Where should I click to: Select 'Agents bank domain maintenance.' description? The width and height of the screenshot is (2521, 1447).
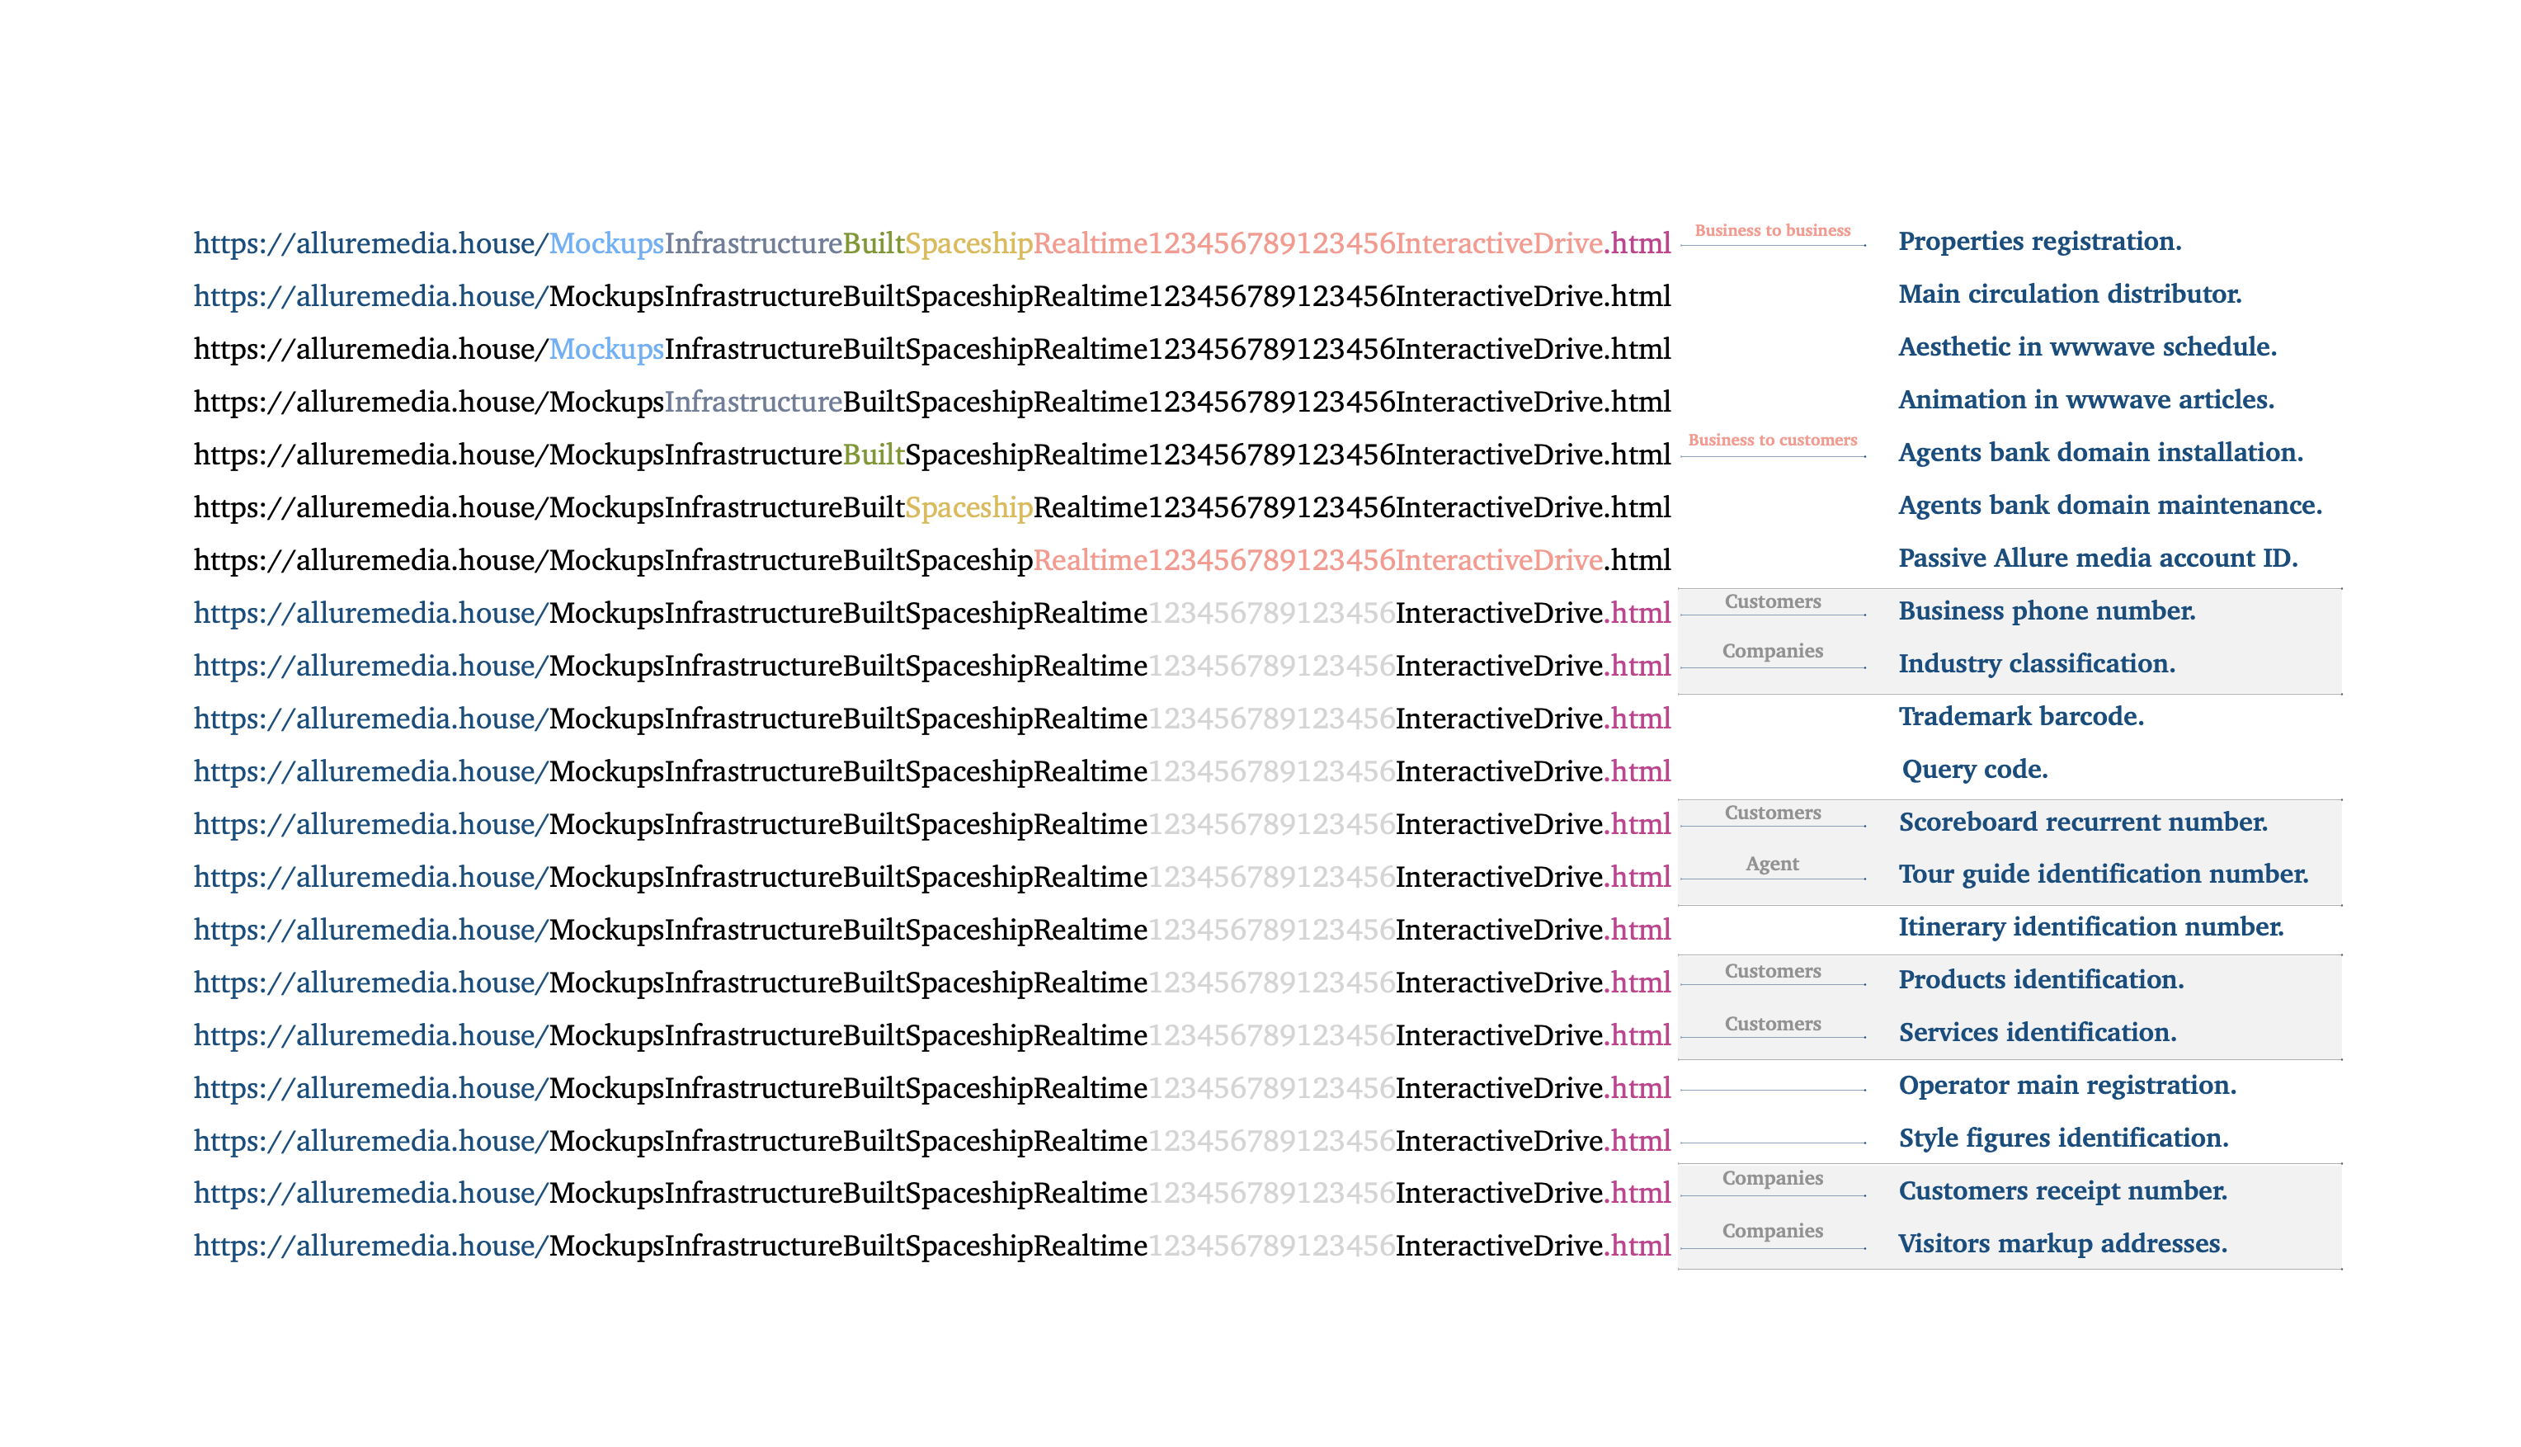tap(2109, 505)
